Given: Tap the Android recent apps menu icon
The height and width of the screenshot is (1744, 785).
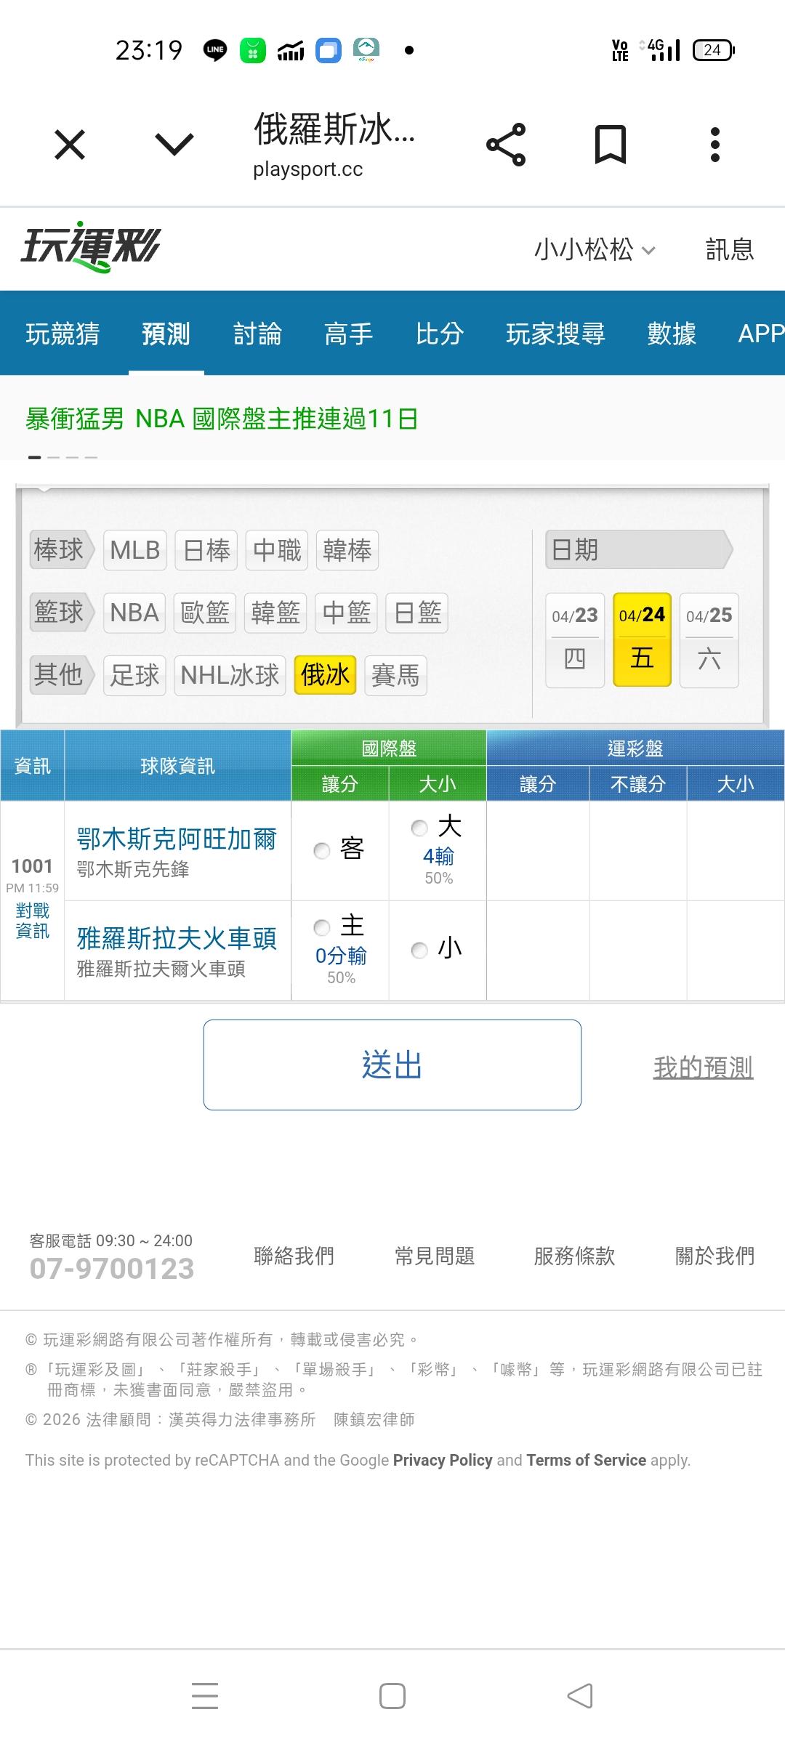Looking at the screenshot, I should [205, 1696].
